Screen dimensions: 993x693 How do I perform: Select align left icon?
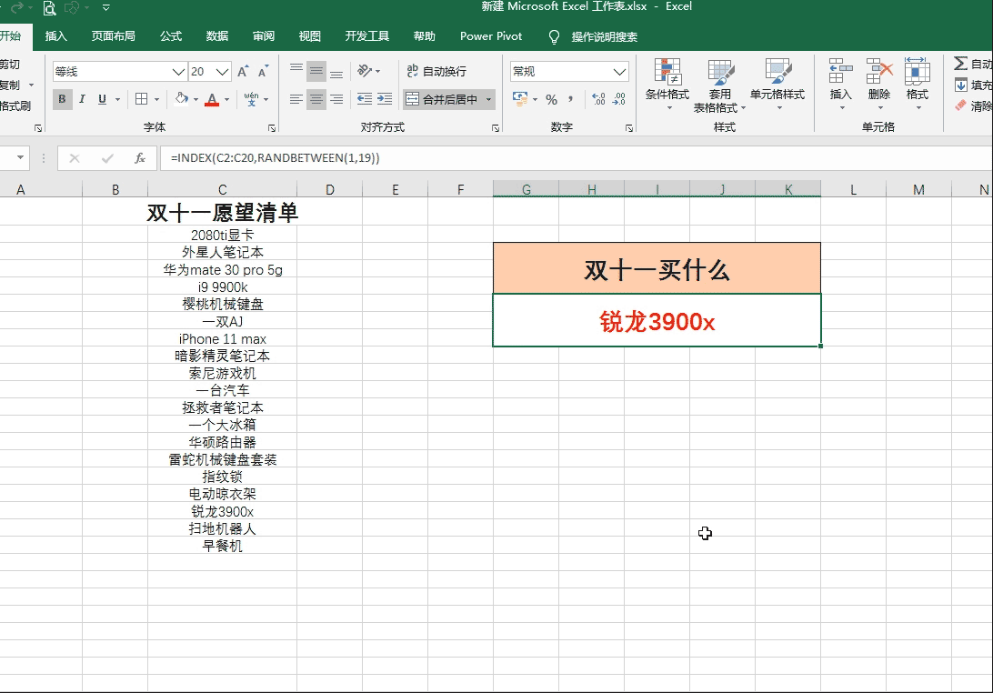pyautogui.click(x=296, y=99)
